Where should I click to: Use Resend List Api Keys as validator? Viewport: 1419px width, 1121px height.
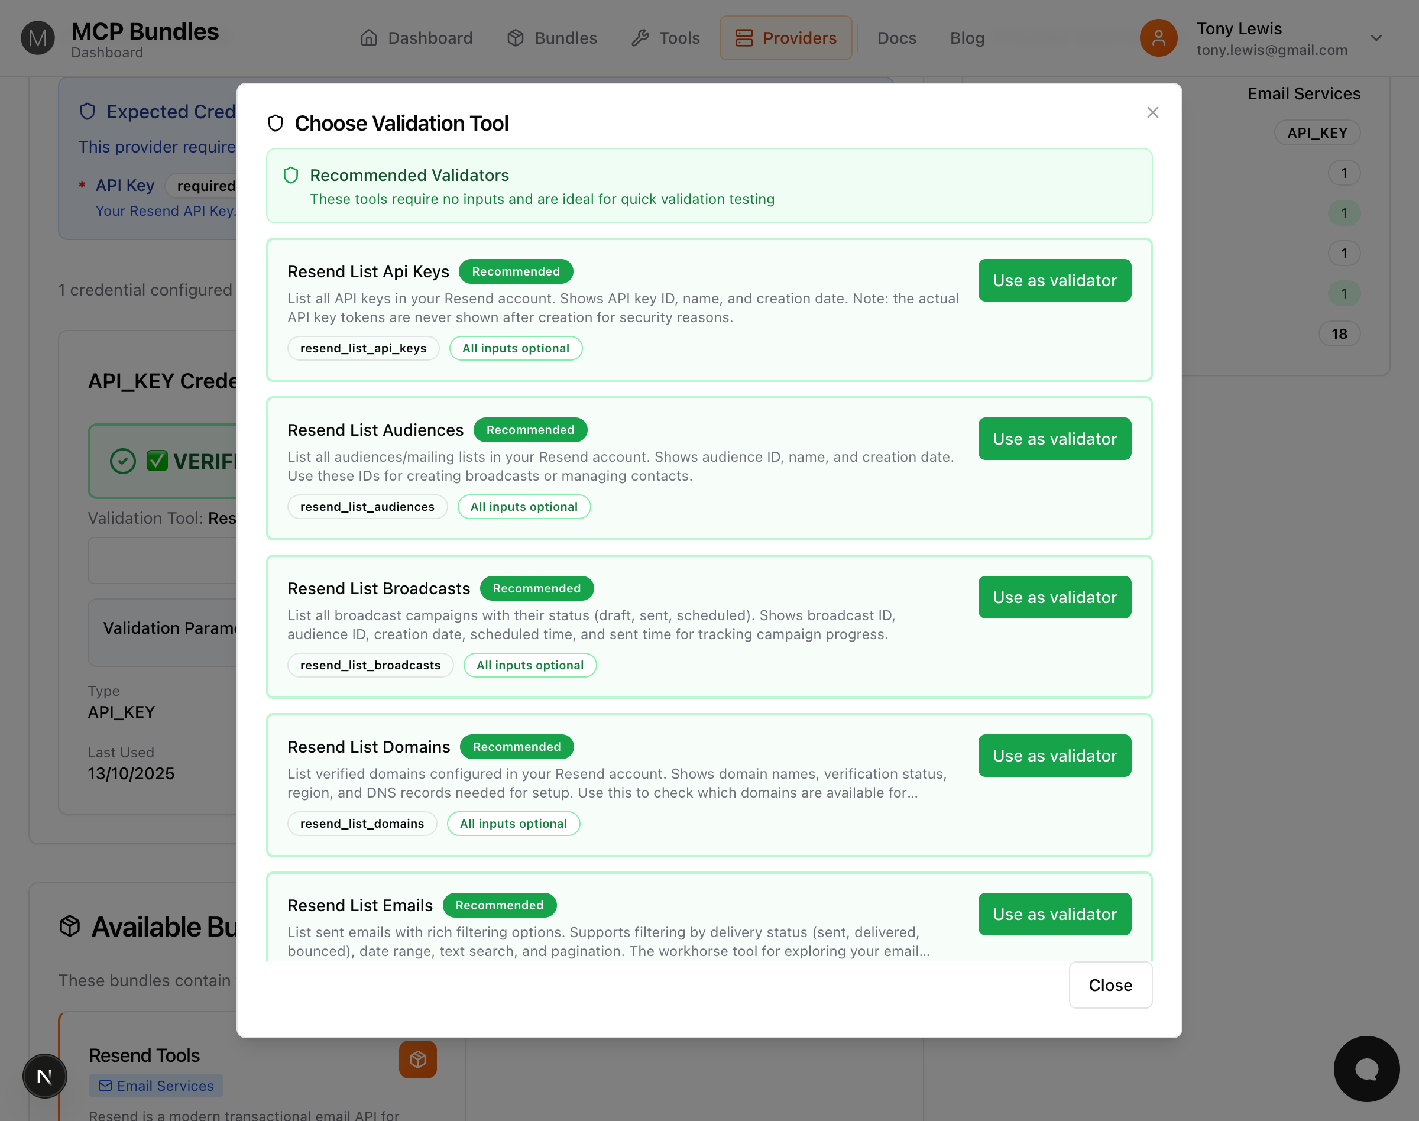1054,280
